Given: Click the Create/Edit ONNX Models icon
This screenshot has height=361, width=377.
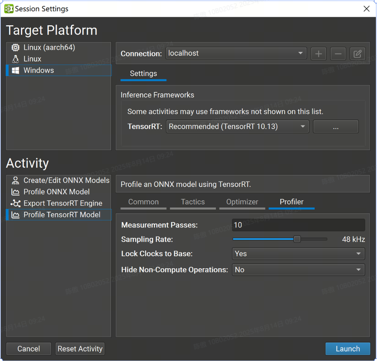Looking at the screenshot, I should (15, 180).
